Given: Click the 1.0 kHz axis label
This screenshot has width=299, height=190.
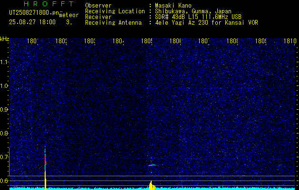Looking at the screenshot, I should click(4, 86).
